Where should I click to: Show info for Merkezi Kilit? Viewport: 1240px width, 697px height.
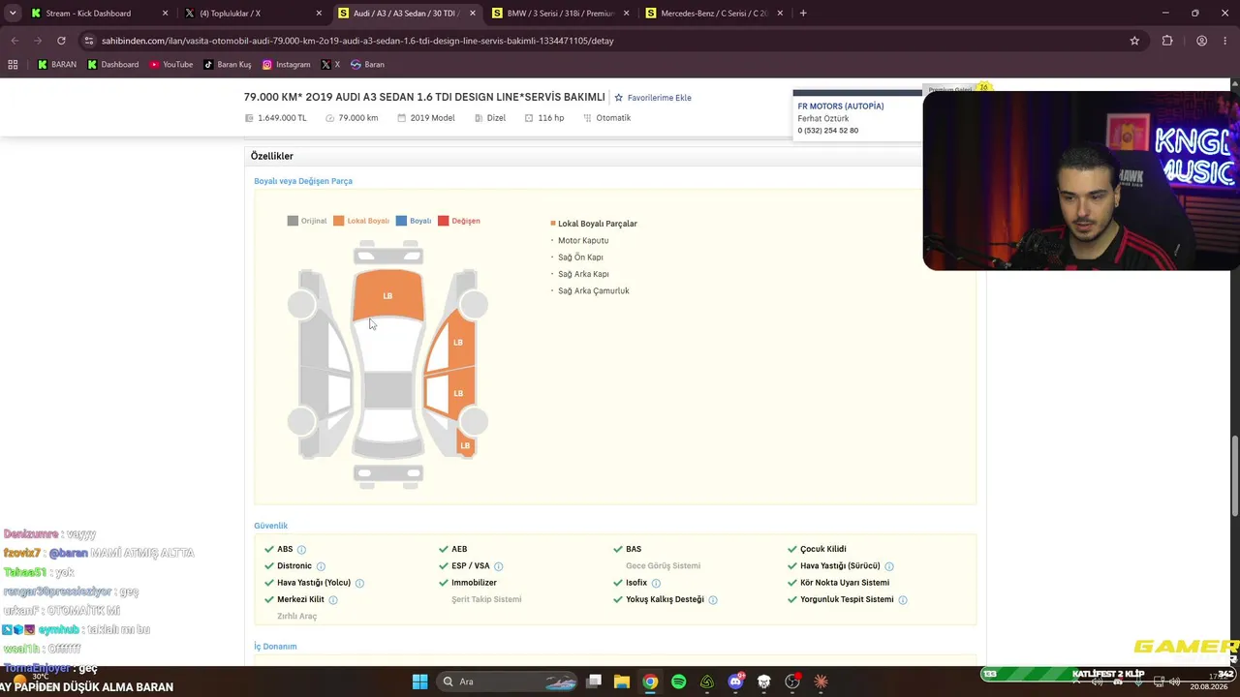coord(332,600)
